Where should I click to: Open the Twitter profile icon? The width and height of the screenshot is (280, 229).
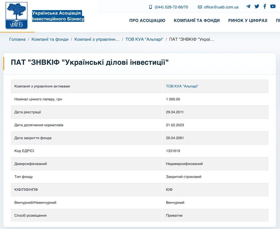click(257, 7)
